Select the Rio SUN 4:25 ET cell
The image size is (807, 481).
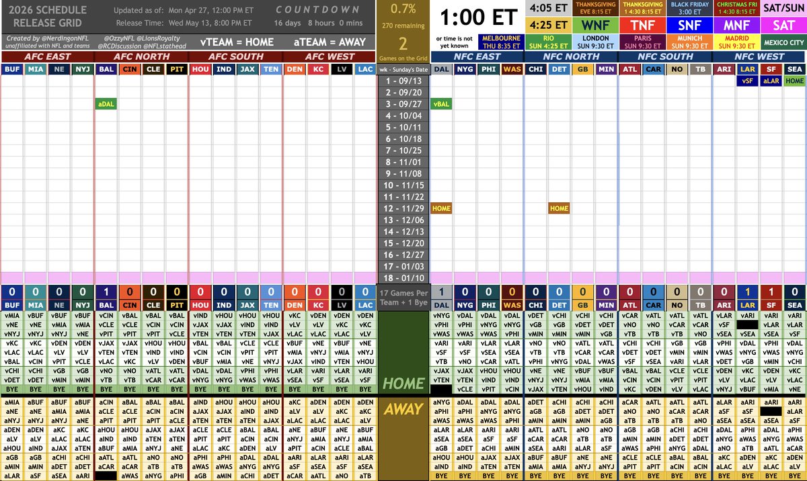pos(549,42)
